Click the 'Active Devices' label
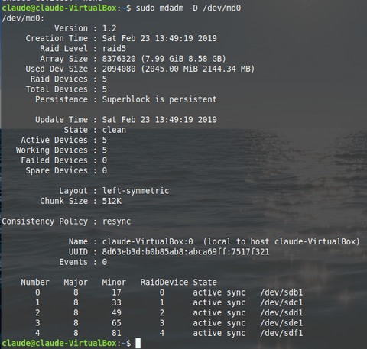Viewport: 367px width, 349px height. (54, 140)
